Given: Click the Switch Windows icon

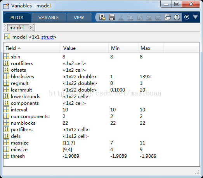Looking at the screenshot, I should pos(168,17).
